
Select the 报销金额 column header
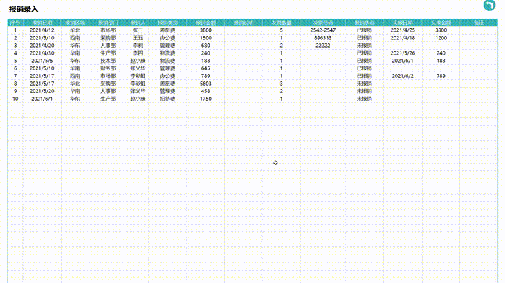tap(205, 23)
